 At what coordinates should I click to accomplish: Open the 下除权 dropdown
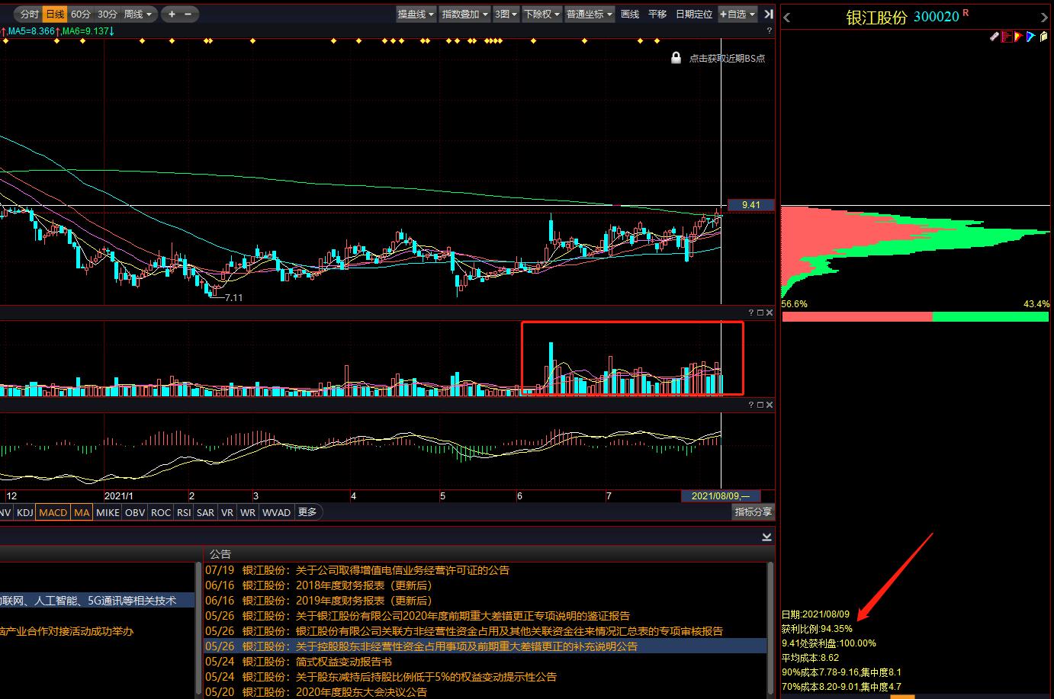click(541, 14)
